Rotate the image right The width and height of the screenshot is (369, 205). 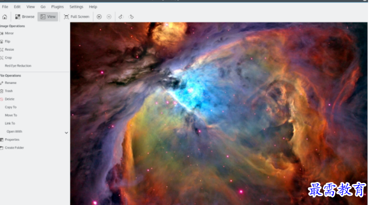pos(131,17)
